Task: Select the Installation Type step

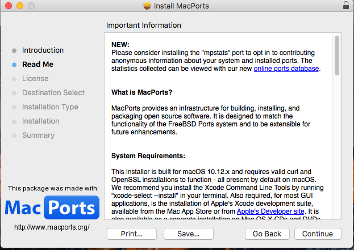Action: click(x=50, y=107)
